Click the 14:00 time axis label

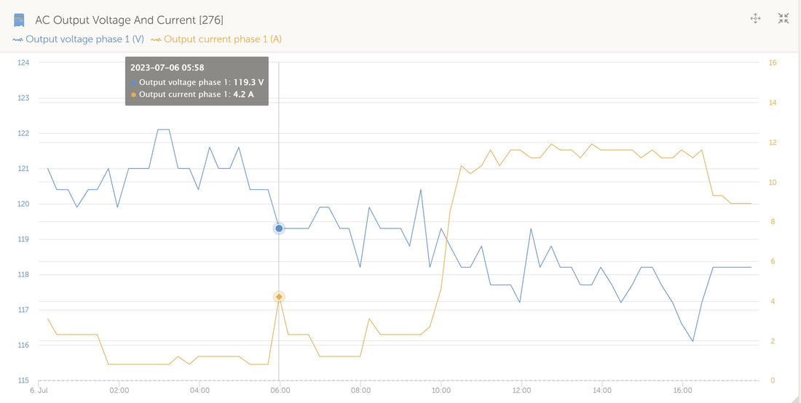pos(603,390)
